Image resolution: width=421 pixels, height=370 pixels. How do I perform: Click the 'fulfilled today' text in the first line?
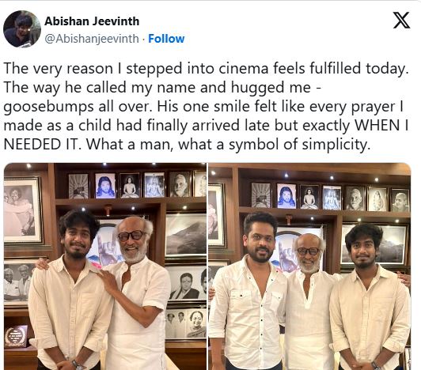pos(359,69)
